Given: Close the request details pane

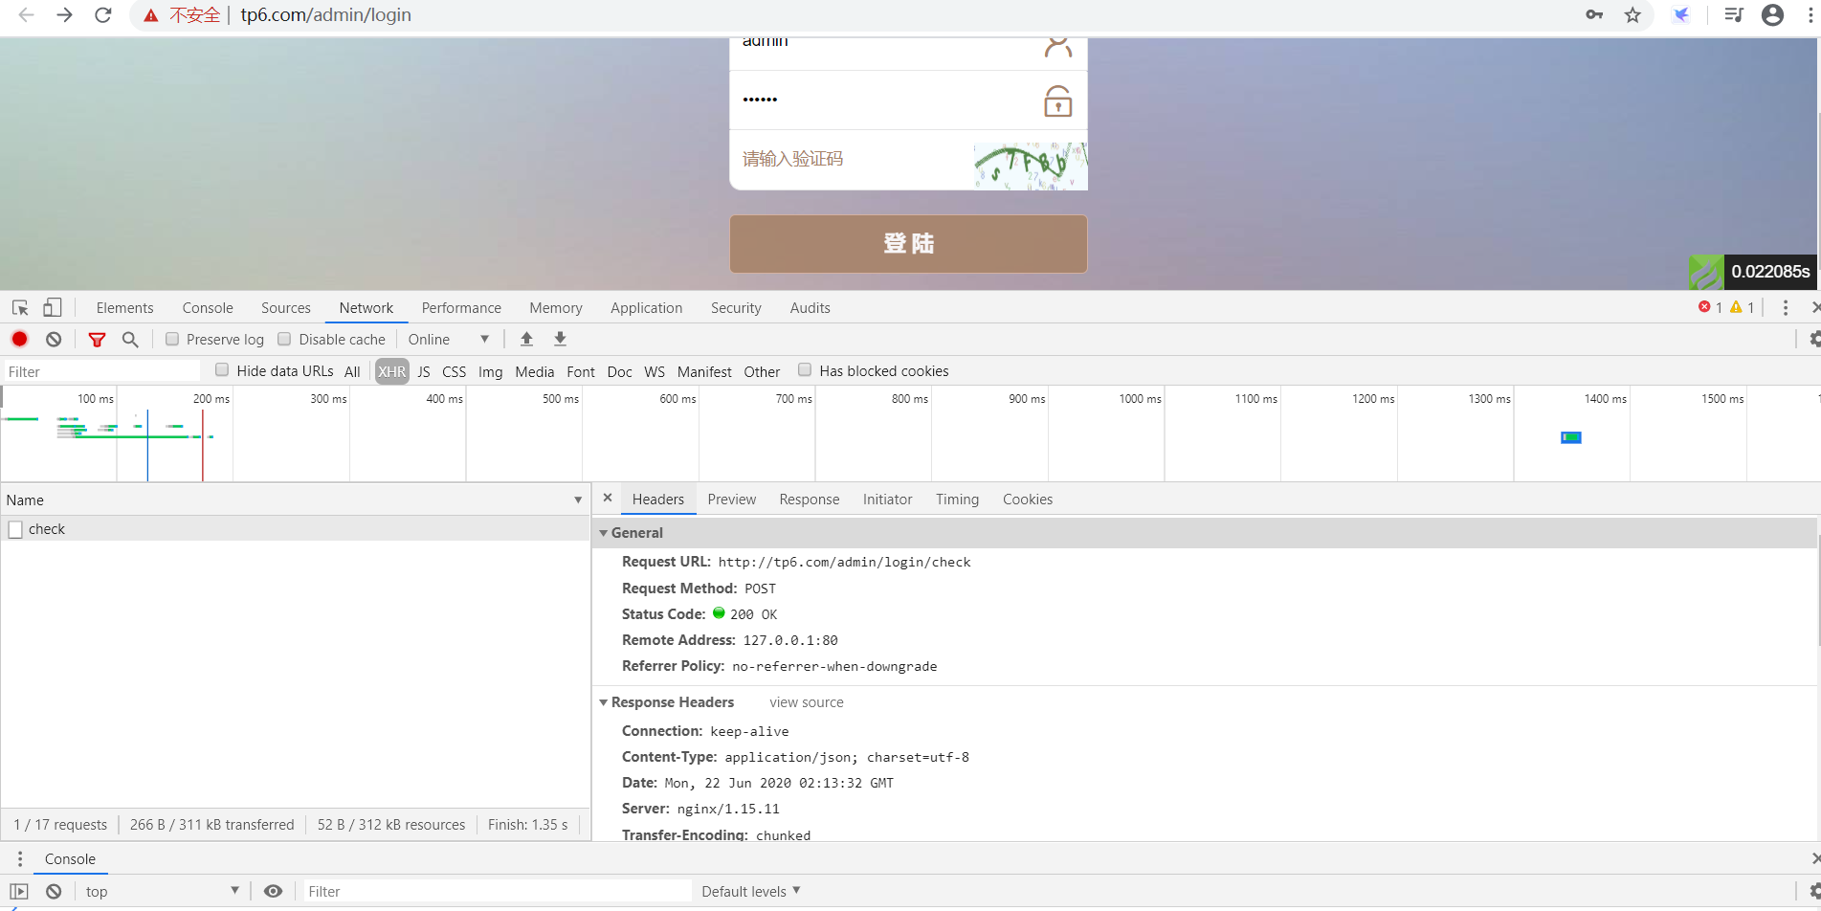Looking at the screenshot, I should (608, 498).
